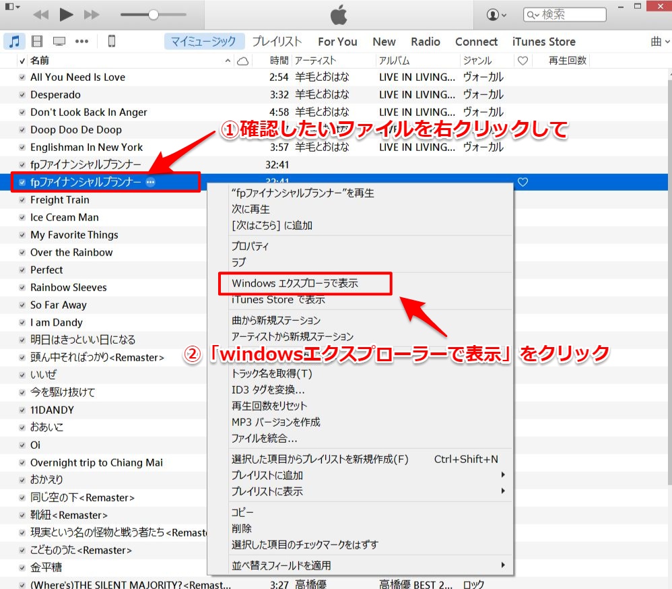Open the top-left window menu dropdown

11,7
